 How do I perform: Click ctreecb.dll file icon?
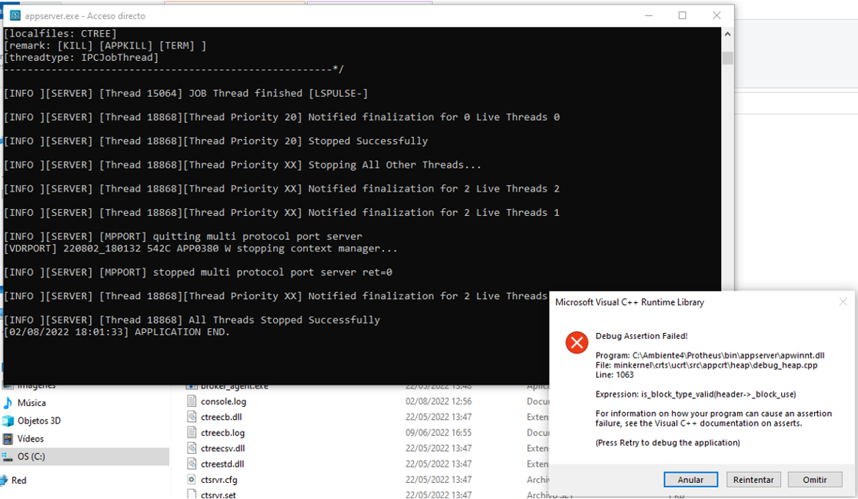tap(192, 417)
